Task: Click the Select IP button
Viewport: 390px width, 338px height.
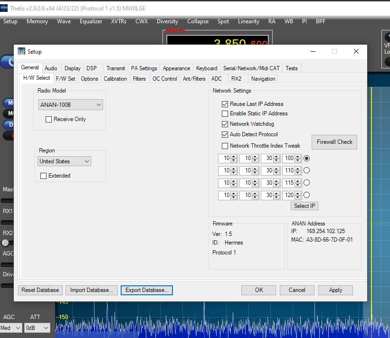Action: (304, 206)
